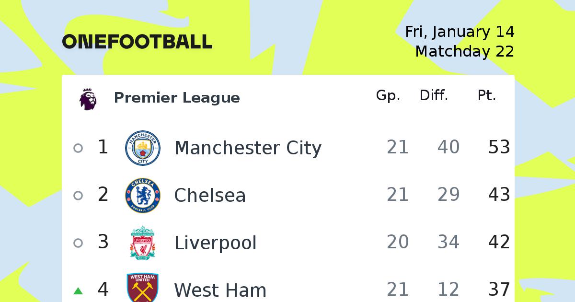Click the Premier League lion logo
This screenshot has height=302, width=575.
click(x=88, y=99)
